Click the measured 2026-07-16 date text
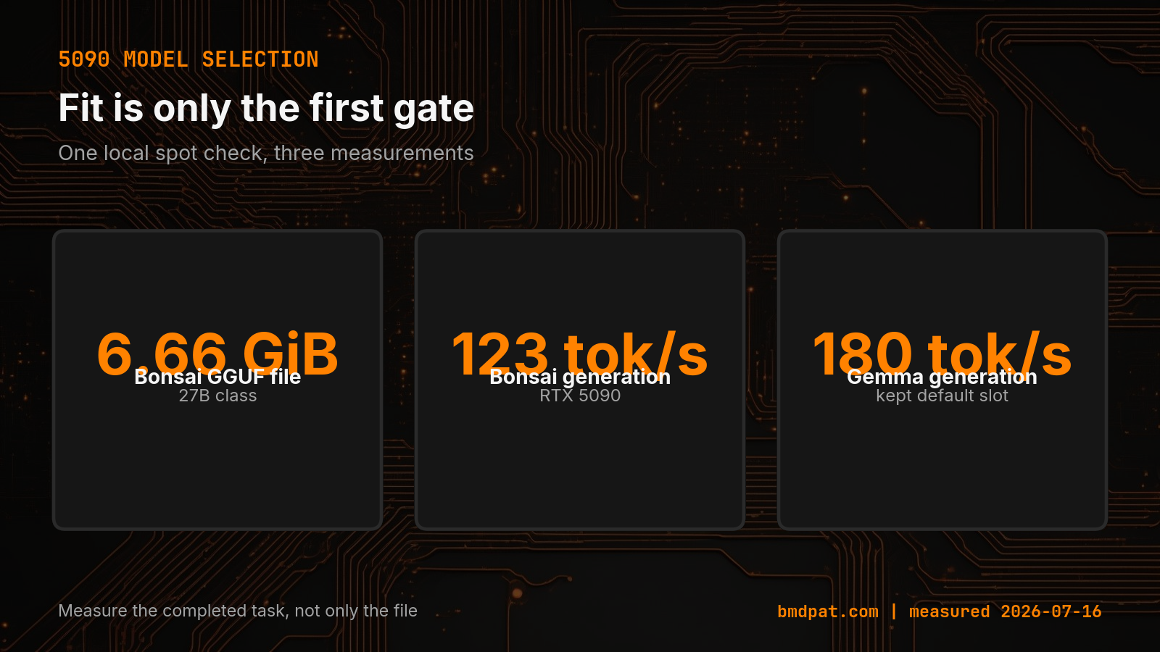 click(1006, 611)
